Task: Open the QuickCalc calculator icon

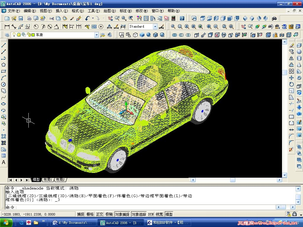Action: (x=173, y=18)
